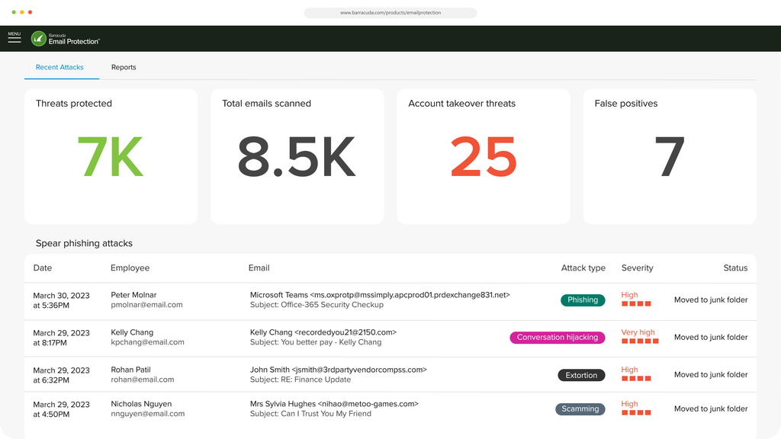
Task: Sort by the Severity column header
Action: (637, 268)
